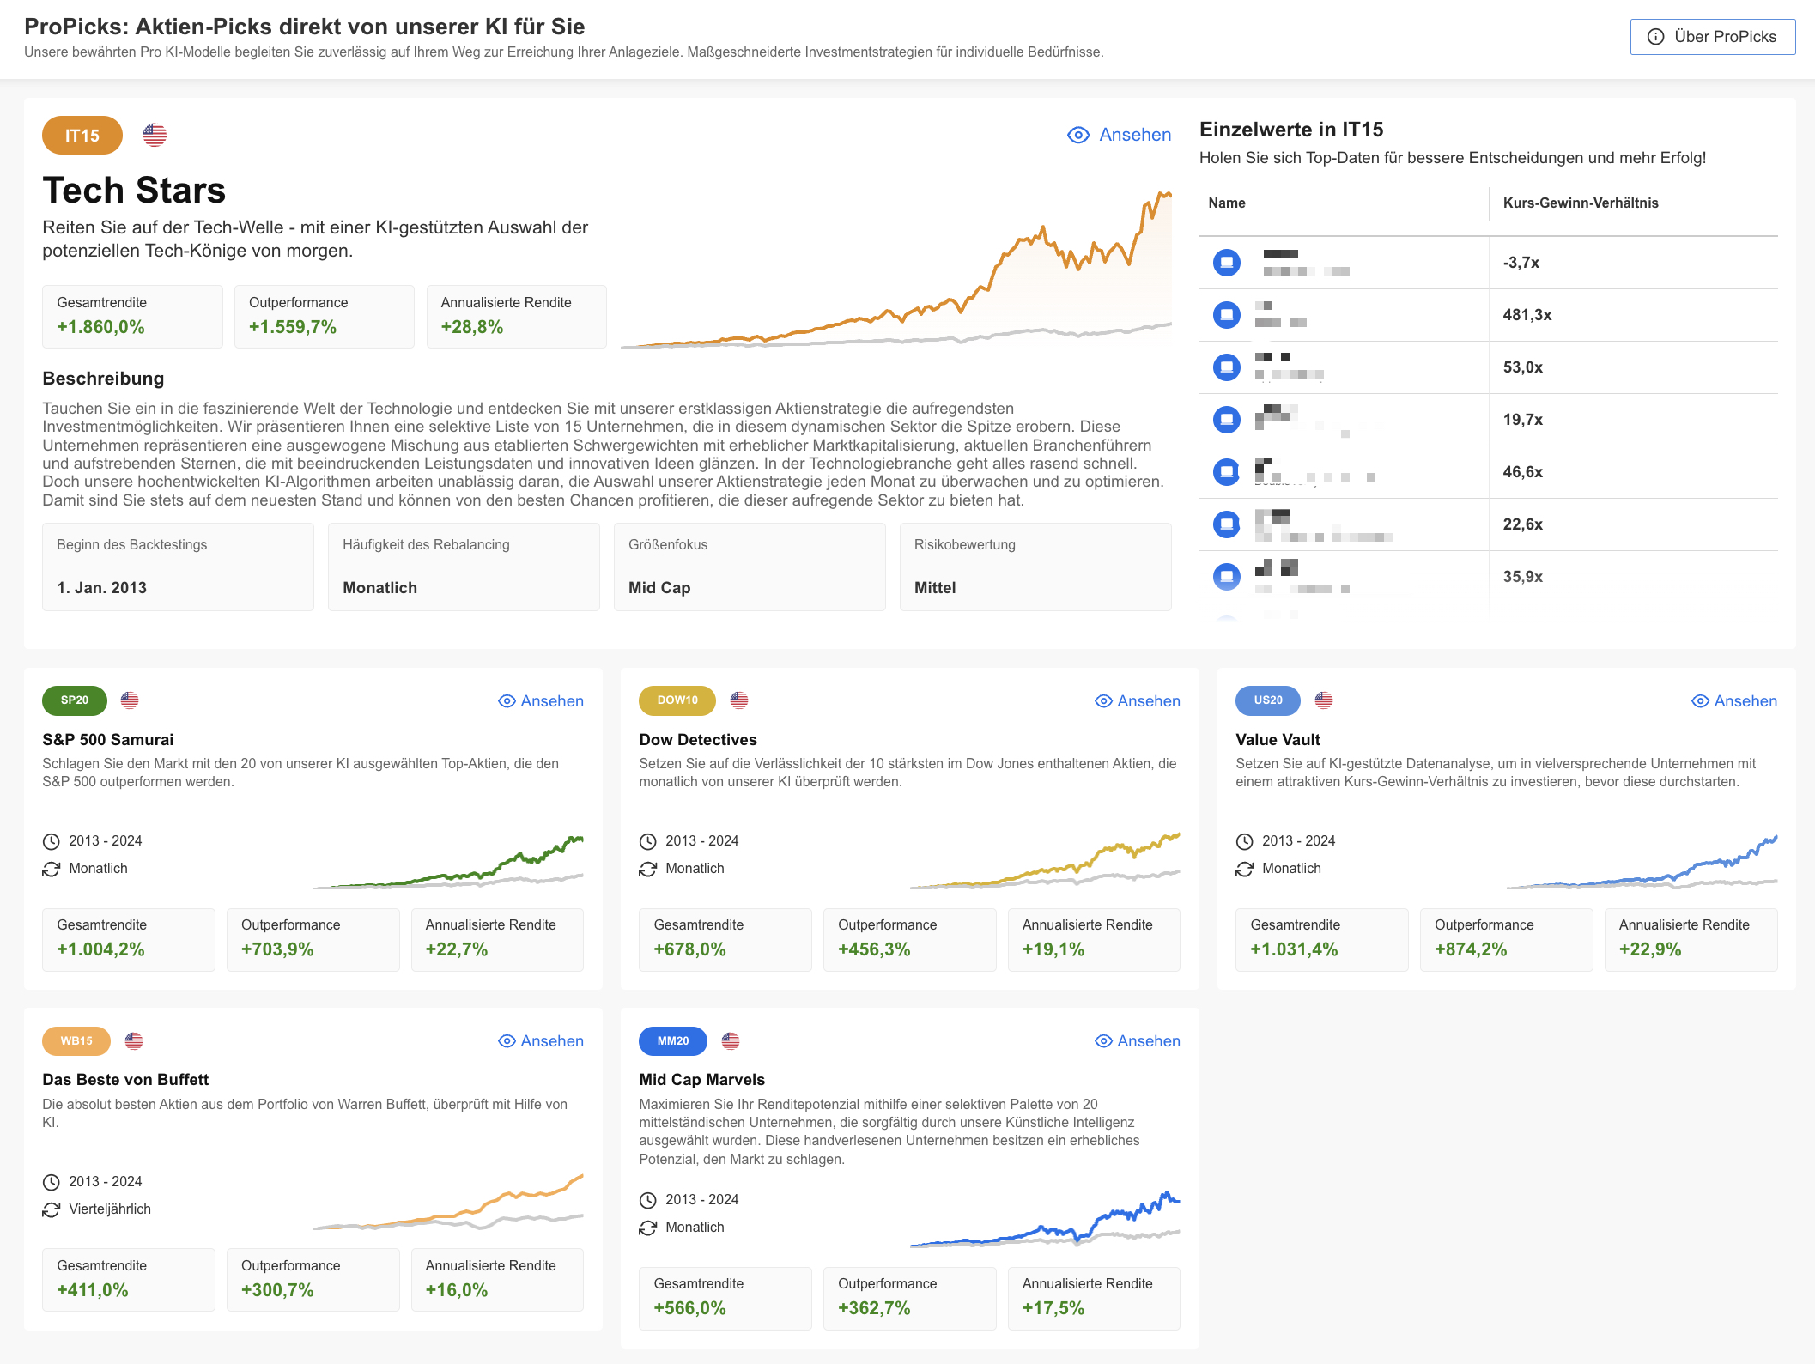Click the stock icon in the -3,7x row

(1227, 263)
